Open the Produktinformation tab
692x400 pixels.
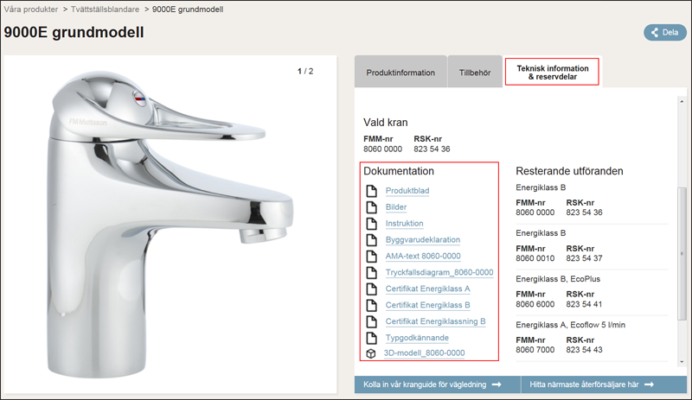400,72
